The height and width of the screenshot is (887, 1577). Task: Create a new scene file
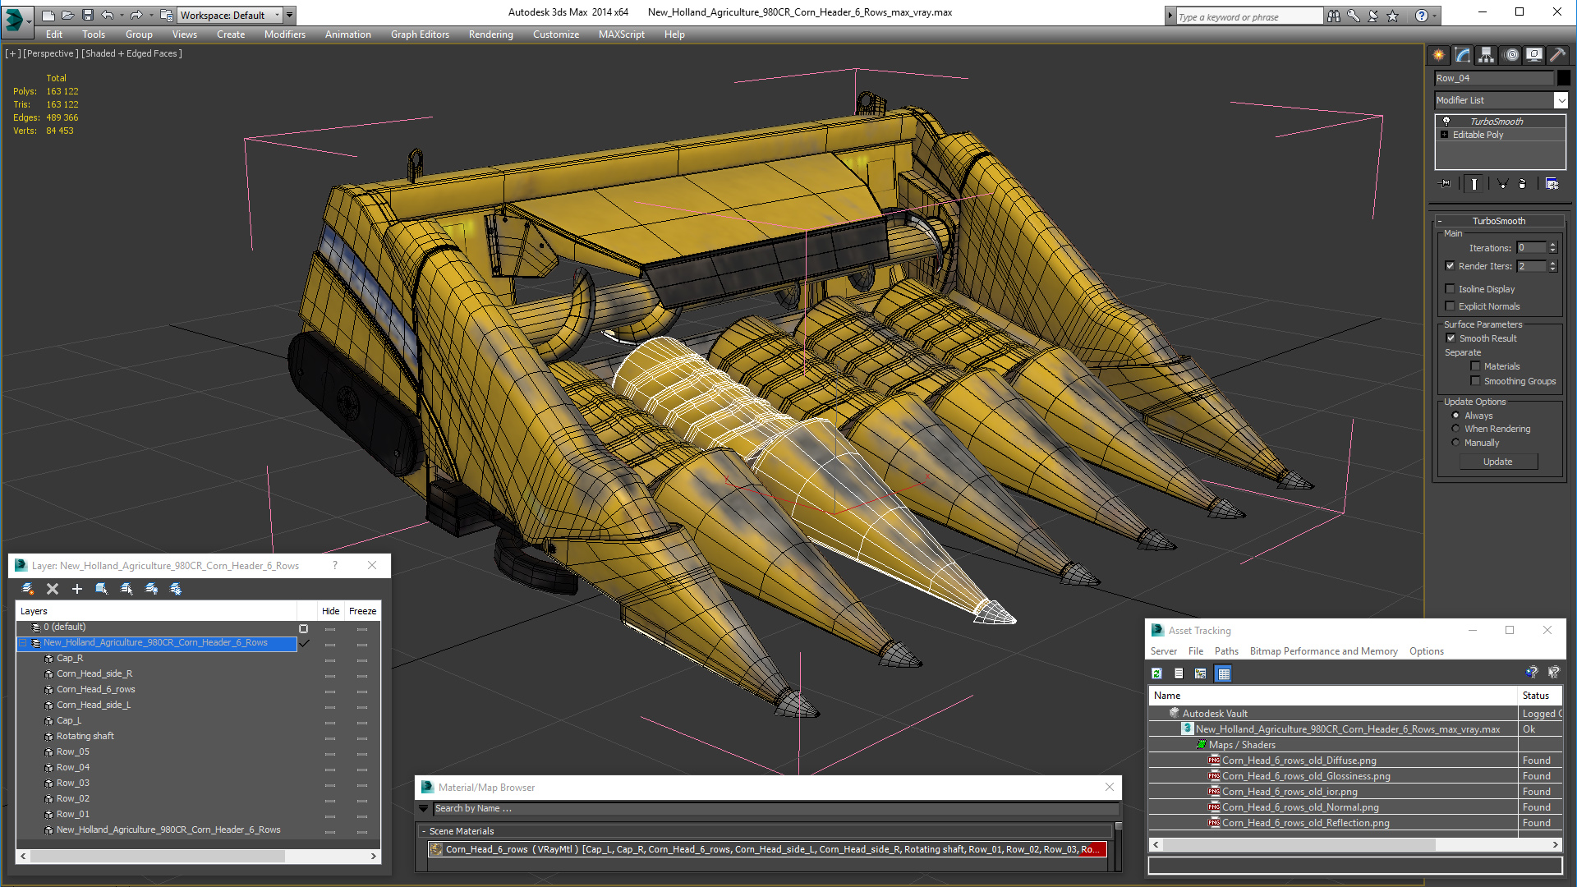(x=48, y=15)
